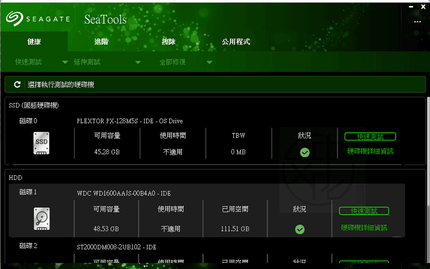The width and height of the screenshot is (430, 269).
Task: Expand the 快速測試 dropdown arrow
Action: coord(65,62)
